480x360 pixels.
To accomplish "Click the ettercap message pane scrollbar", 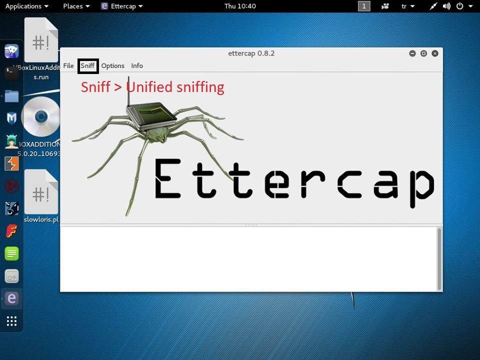I will (439, 259).
